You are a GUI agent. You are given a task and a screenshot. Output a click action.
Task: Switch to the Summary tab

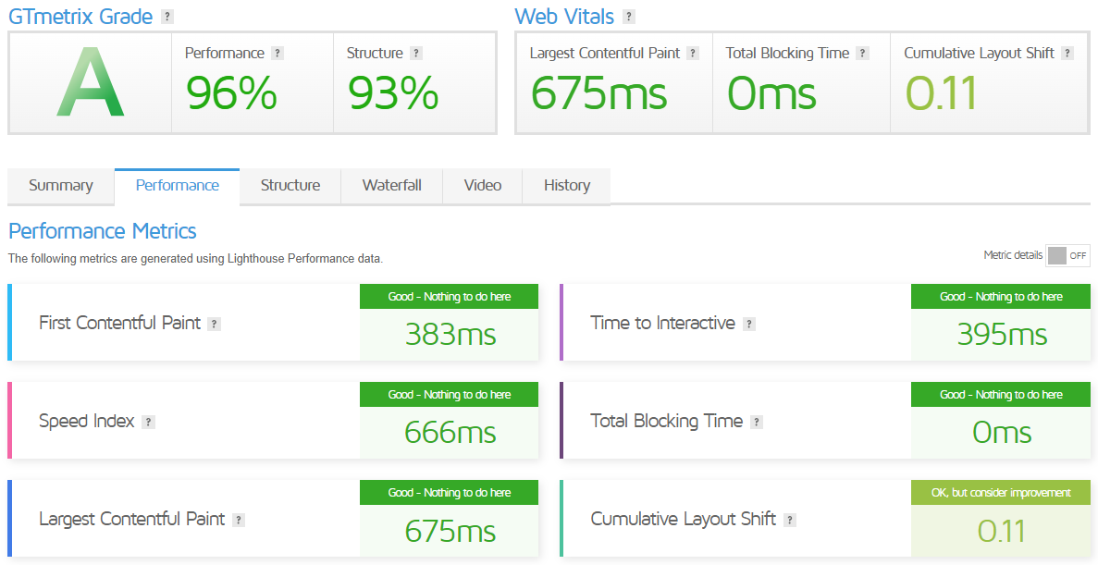tap(61, 186)
